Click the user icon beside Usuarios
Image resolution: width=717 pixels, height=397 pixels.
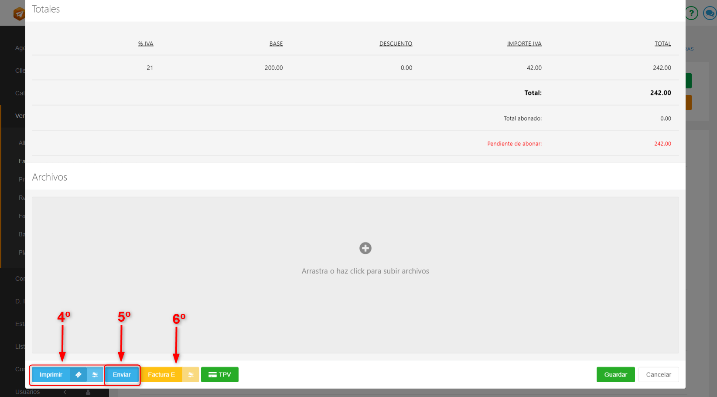[x=88, y=392]
